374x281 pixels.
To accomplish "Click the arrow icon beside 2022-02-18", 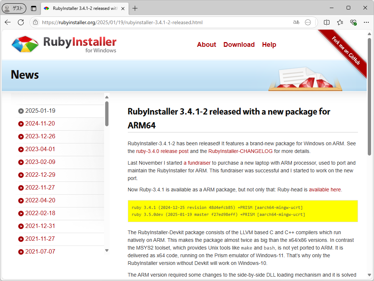I will pos(21,213).
